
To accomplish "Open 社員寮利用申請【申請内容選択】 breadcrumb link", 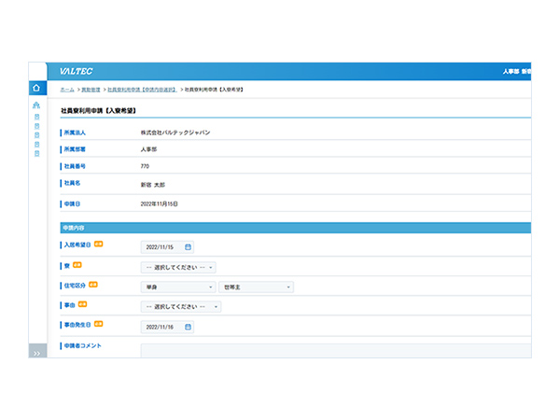I will click(140, 89).
